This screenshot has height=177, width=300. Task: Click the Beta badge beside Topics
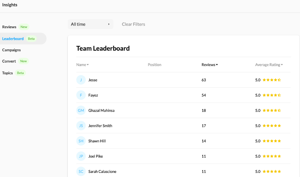click(20, 73)
